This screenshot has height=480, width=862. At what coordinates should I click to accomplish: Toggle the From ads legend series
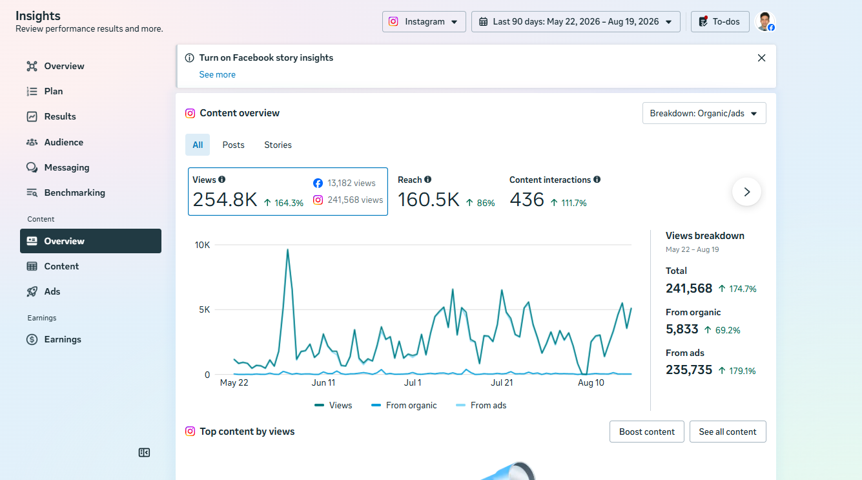pyautogui.click(x=481, y=405)
